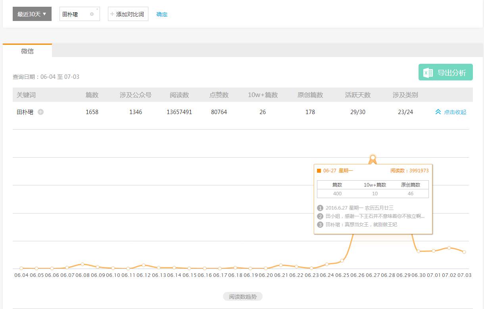The image size is (484, 309).
Task: Click the small x on the 田朴珺 keyword box
Action: [x=97, y=9]
